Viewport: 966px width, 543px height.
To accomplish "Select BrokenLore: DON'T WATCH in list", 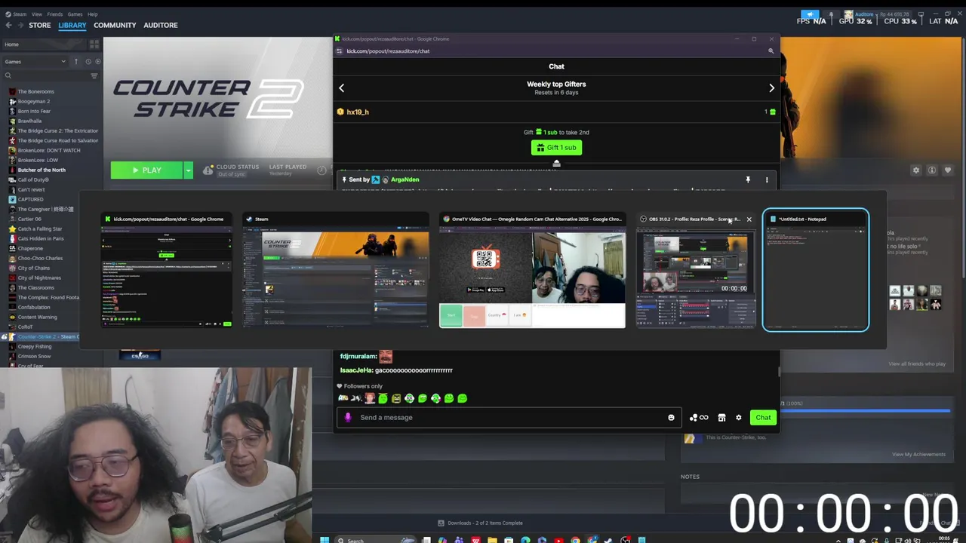I will (48, 150).
